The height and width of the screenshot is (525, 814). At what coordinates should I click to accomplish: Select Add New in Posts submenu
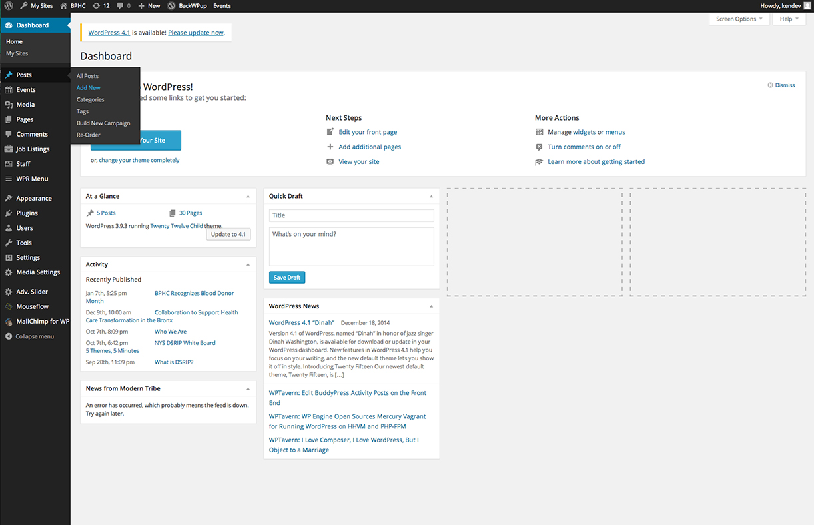(x=89, y=88)
